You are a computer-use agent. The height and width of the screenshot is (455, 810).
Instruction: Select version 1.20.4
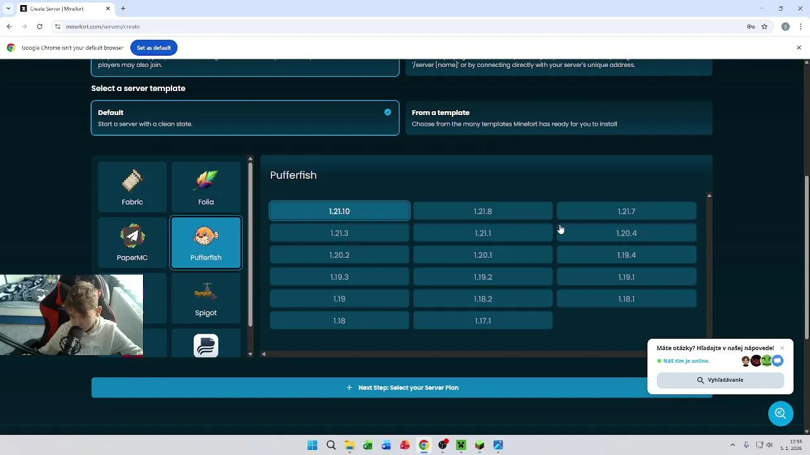pyautogui.click(x=626, y=233)
